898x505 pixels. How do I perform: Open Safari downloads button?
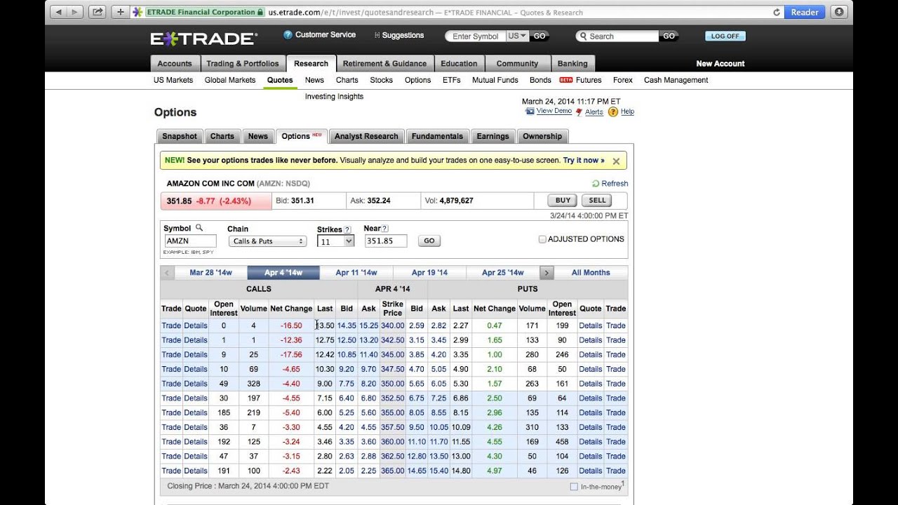click(x=839, y=12)
